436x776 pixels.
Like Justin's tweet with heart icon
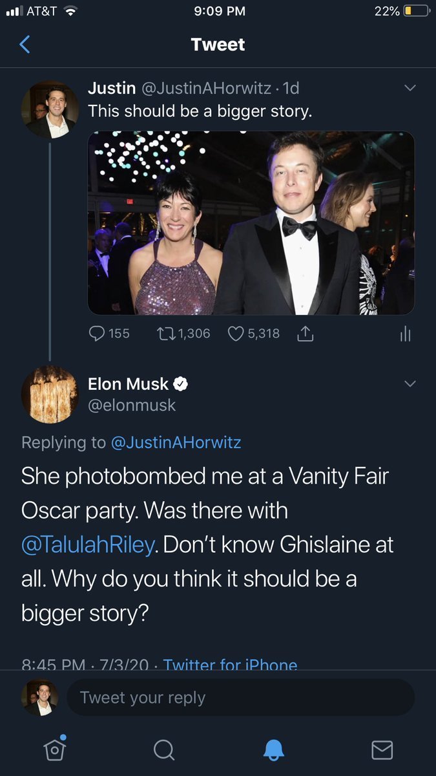coord(236,334)
